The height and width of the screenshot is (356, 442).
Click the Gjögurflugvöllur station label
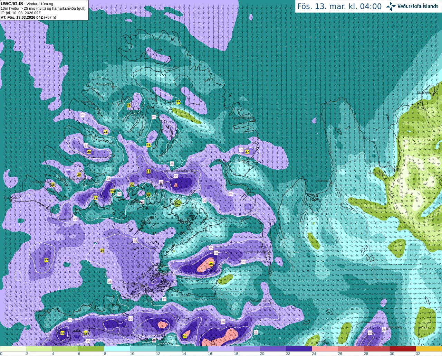[x=243, y=118]
